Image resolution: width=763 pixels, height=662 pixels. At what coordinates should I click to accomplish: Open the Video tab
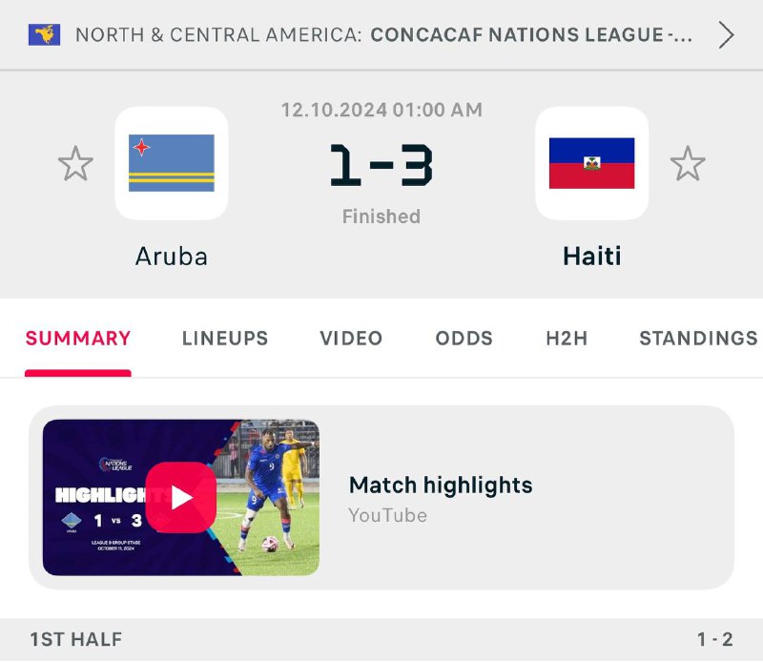351,339
